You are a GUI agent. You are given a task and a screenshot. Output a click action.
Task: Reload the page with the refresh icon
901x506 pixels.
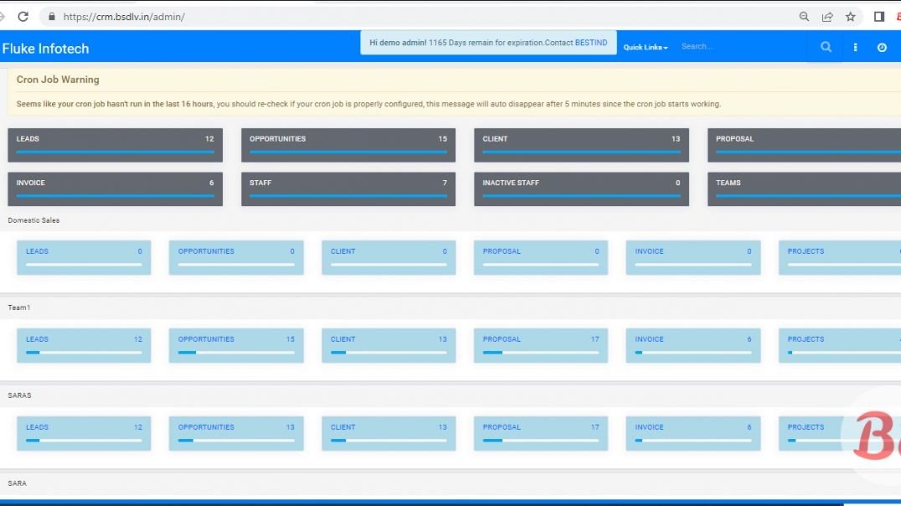pyautogui.click(x=23, y=16)
